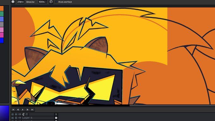Viewport: 215px width, 121px height.
Task: Select the Layer 6 name row
Action: (x=38, y=118)
